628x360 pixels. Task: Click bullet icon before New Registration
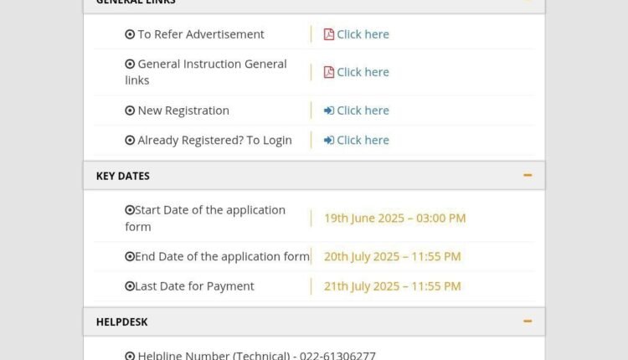[x=130, y=111]
